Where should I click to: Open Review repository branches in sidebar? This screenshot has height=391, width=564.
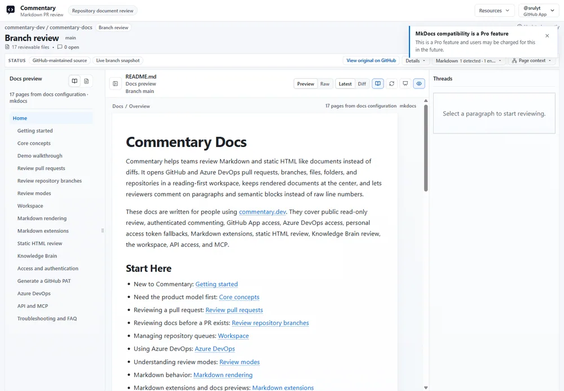pos(49,181)
